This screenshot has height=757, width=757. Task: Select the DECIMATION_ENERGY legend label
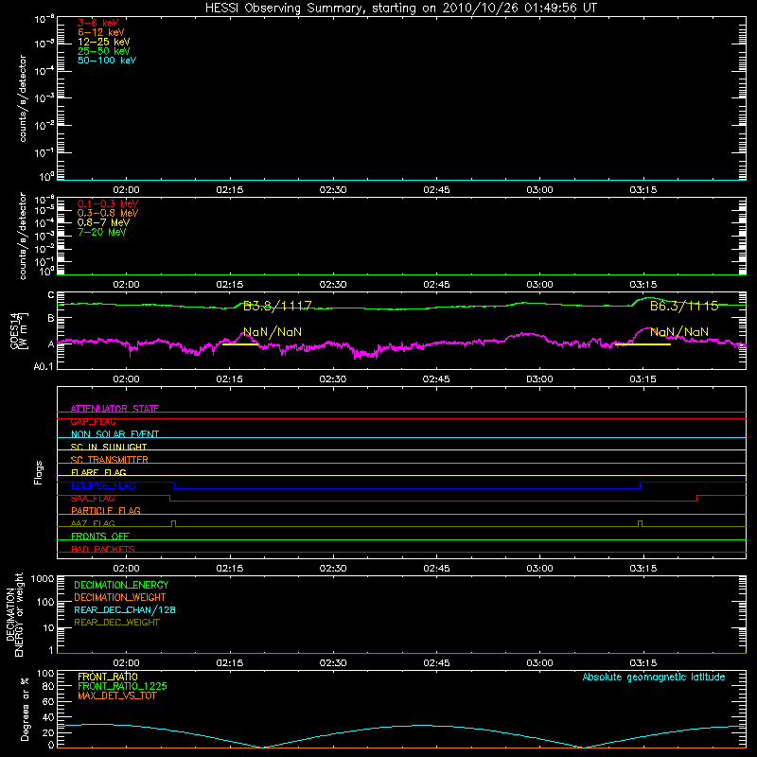point(121,585)
